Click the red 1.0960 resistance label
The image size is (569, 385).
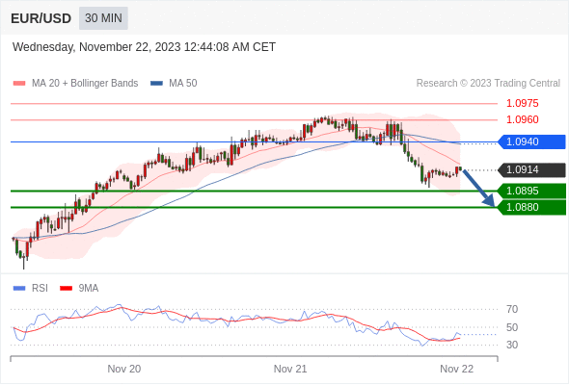(x=522, y=119)
